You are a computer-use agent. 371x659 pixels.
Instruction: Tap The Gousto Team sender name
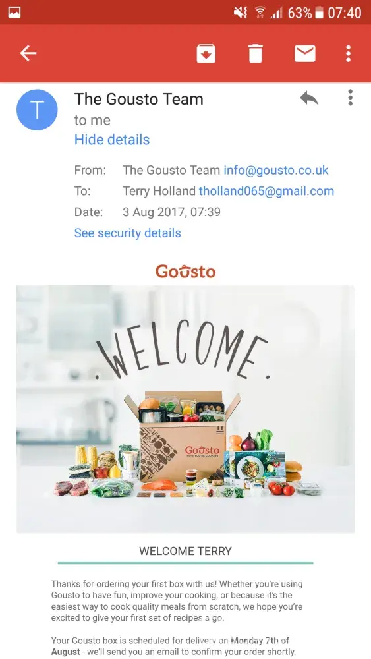pos(138,100)
